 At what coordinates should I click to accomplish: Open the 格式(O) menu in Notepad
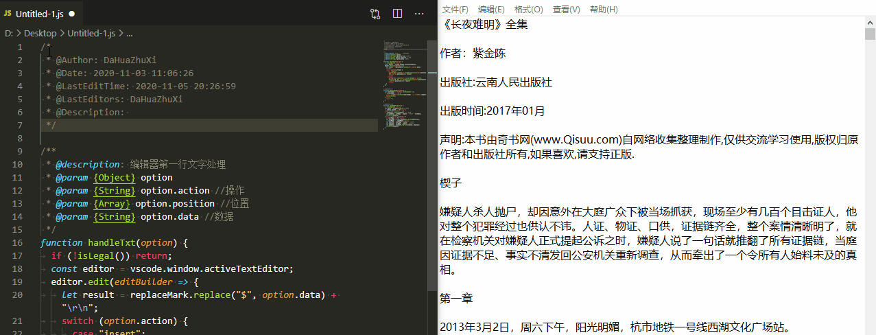528,9
